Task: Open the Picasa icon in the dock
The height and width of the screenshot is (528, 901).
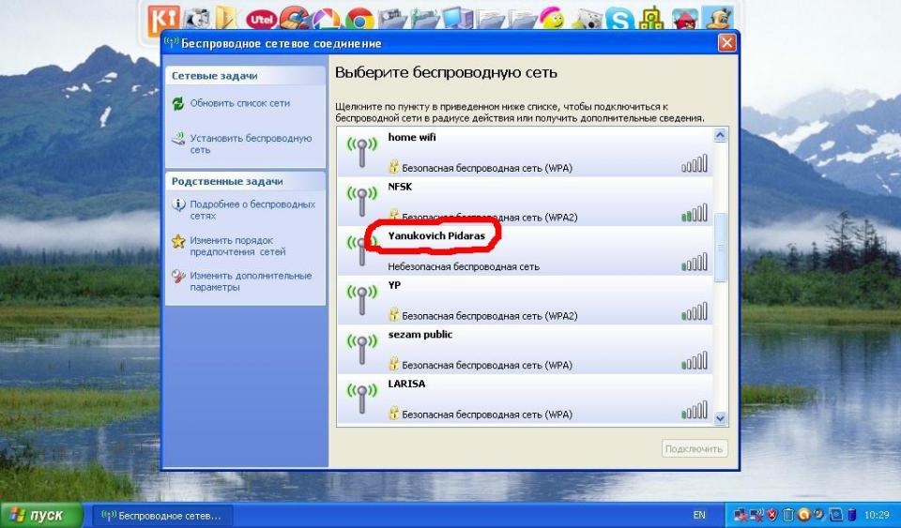Action: (x=326, y=18)
